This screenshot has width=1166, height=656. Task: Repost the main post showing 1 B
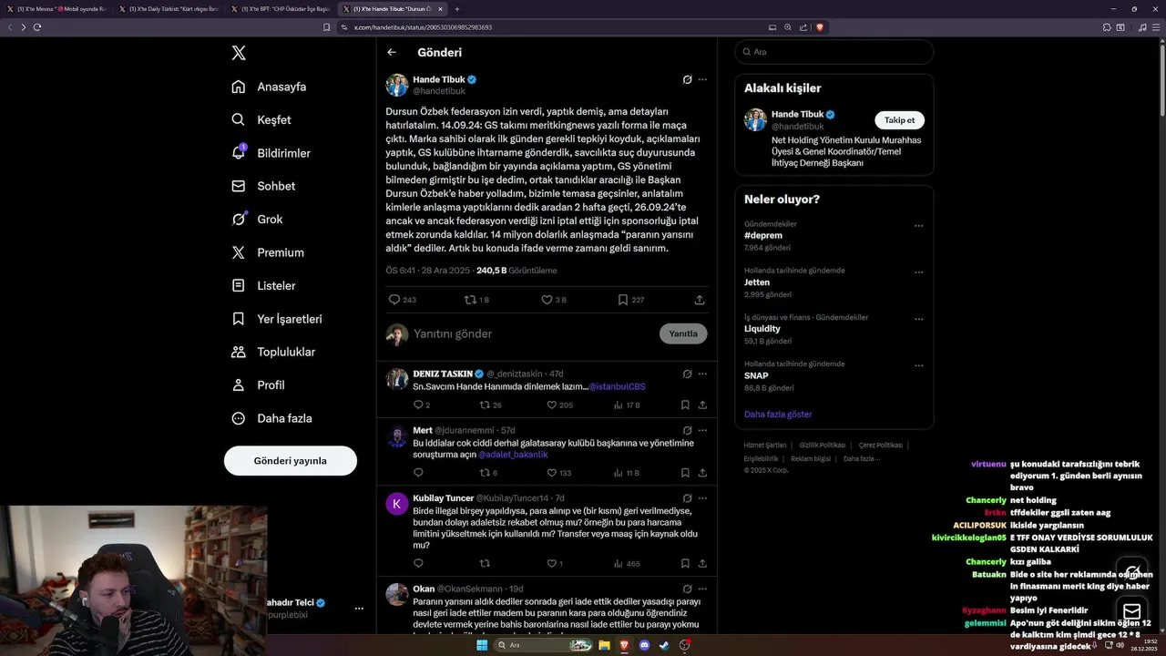(477, 300)
